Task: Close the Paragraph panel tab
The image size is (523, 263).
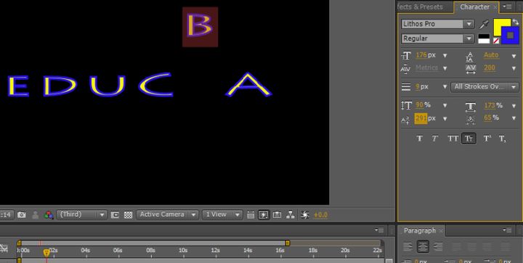Action: [441, 230]
